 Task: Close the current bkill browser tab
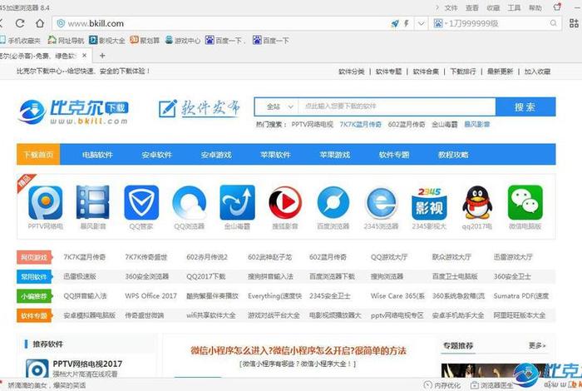84,56
